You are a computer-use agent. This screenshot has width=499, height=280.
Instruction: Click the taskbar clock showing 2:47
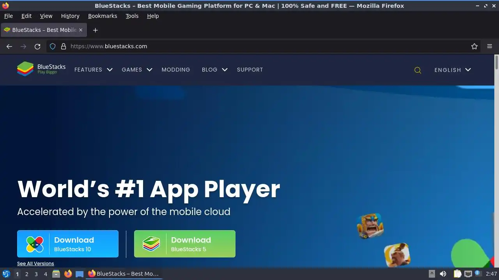coord(491,274)
